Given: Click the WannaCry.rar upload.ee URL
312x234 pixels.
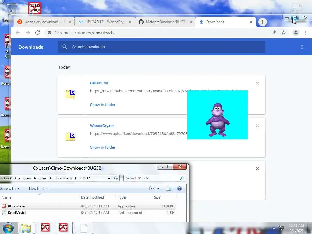Looking at the screenshot, I should (x=139, y=133).
